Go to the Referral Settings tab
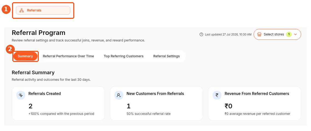Screen dimensions: 311x131 pos(166,56)
